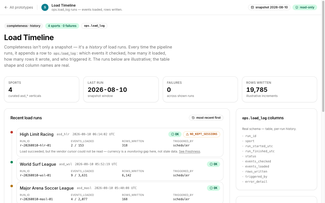Click the status column entry

click(251, 156)
